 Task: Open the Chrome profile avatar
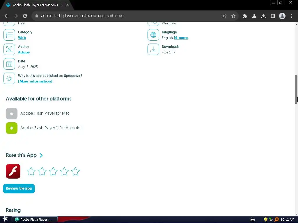tap(282, 16)
